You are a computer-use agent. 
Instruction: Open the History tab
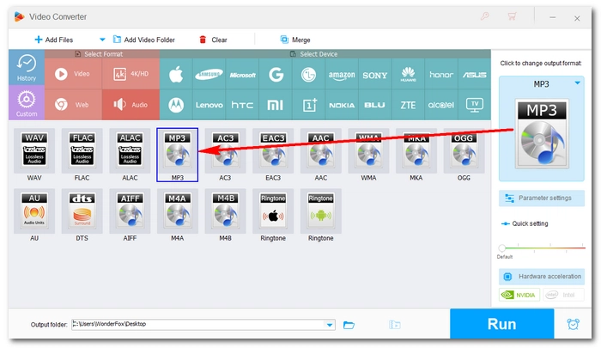click(x=27, y=68)
